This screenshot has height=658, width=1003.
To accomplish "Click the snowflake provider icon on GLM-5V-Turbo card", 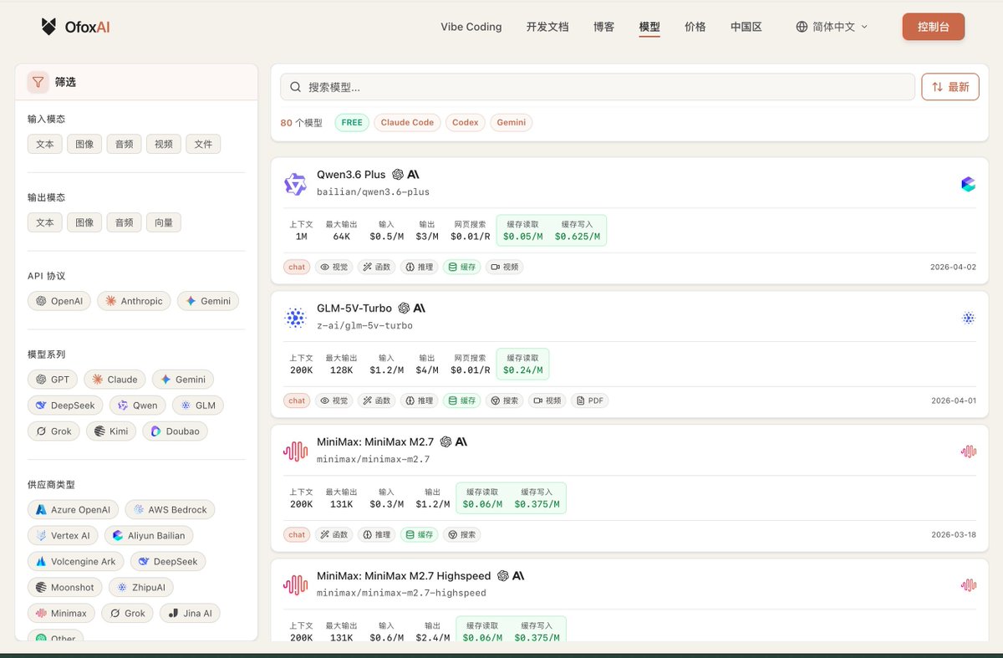I will click(x=968, y=318).
